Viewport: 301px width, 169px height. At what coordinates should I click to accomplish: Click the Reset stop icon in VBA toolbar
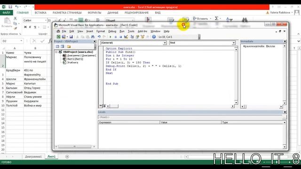tap(120, 37)
